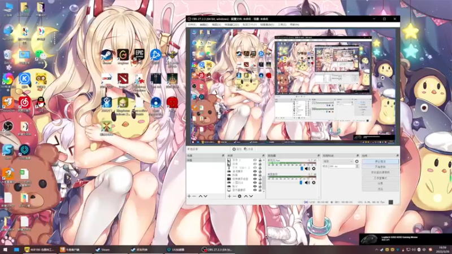452x254 pixels.
Task: Mute the Mic/Aux channel speaker icon
Action: [x=307, y=169]
